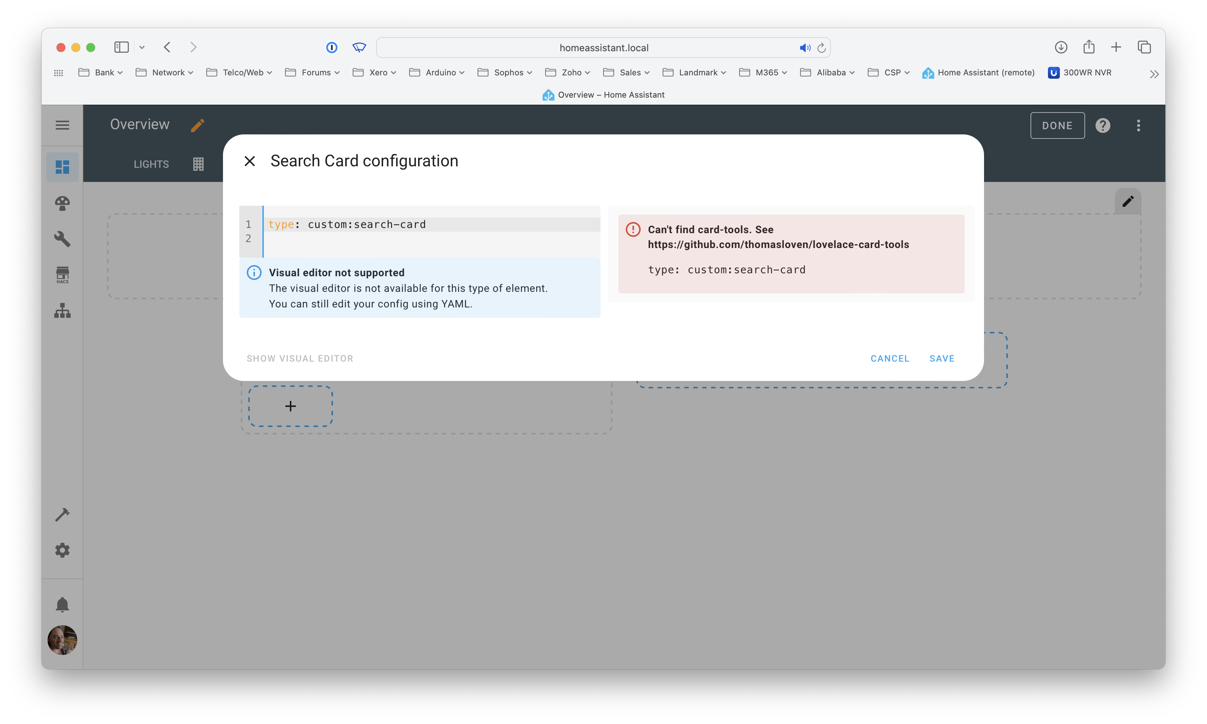This screenshot has width=1207, height=724.
Task: Open notifications bell in sidebar
Action: coord(62,604)
